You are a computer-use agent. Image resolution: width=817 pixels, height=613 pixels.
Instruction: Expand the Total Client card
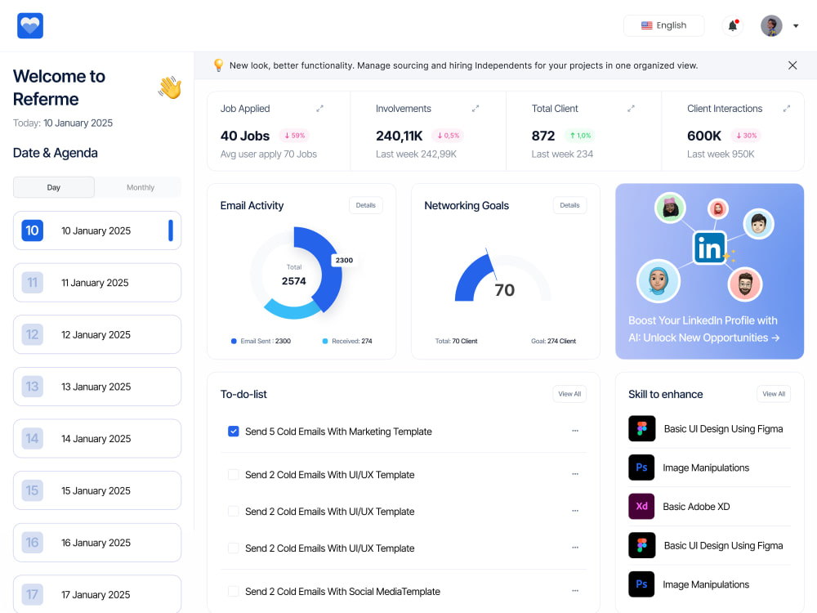click(x=631, y=109)
